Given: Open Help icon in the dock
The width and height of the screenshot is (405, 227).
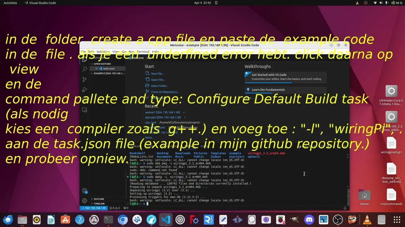Looking at the screenshot, I should (80, 219).
